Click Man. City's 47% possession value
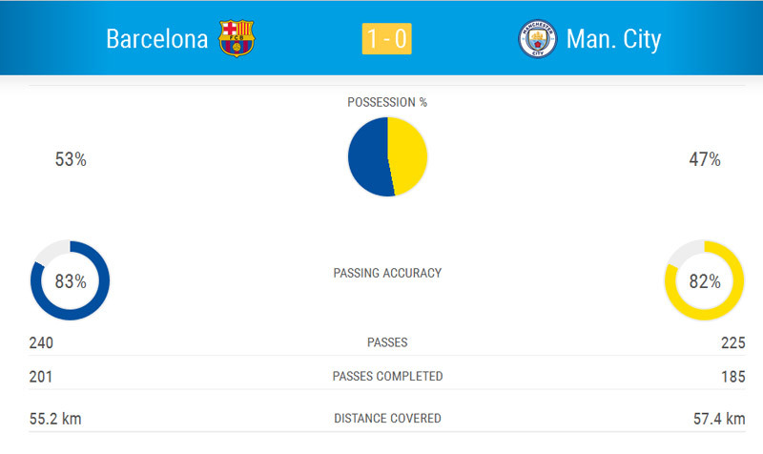763x454 pixels. click(x=704, y=160)
